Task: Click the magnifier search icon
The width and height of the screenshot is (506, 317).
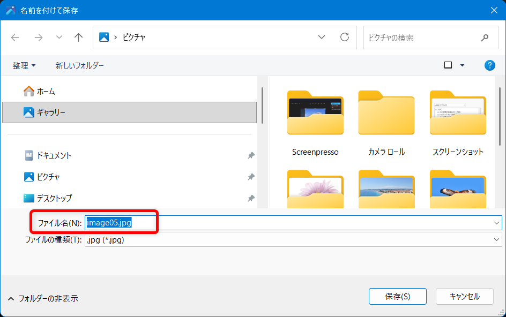Action: (x=485, y=37)
